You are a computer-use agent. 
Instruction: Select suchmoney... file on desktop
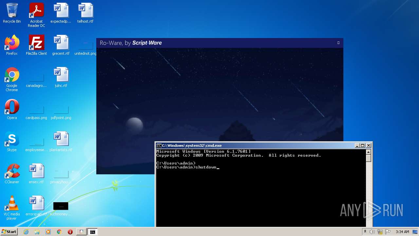61,209
